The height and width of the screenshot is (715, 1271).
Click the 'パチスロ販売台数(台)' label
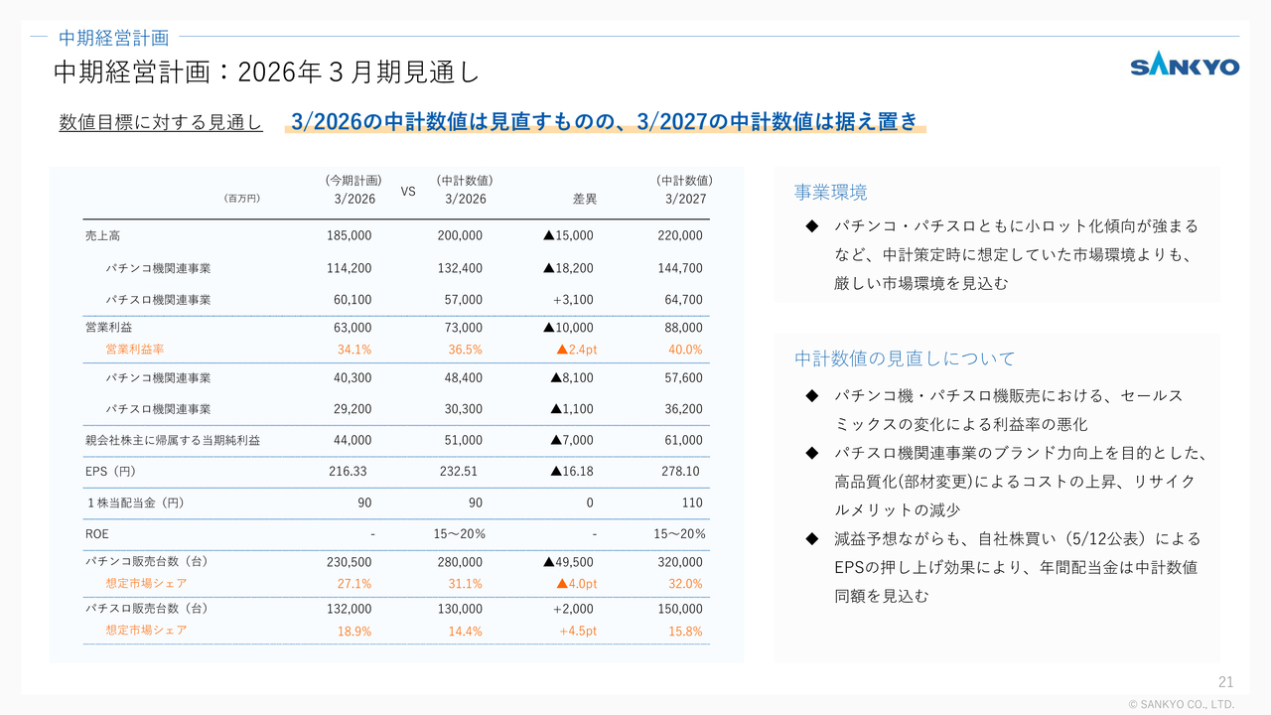coord(147,609)
